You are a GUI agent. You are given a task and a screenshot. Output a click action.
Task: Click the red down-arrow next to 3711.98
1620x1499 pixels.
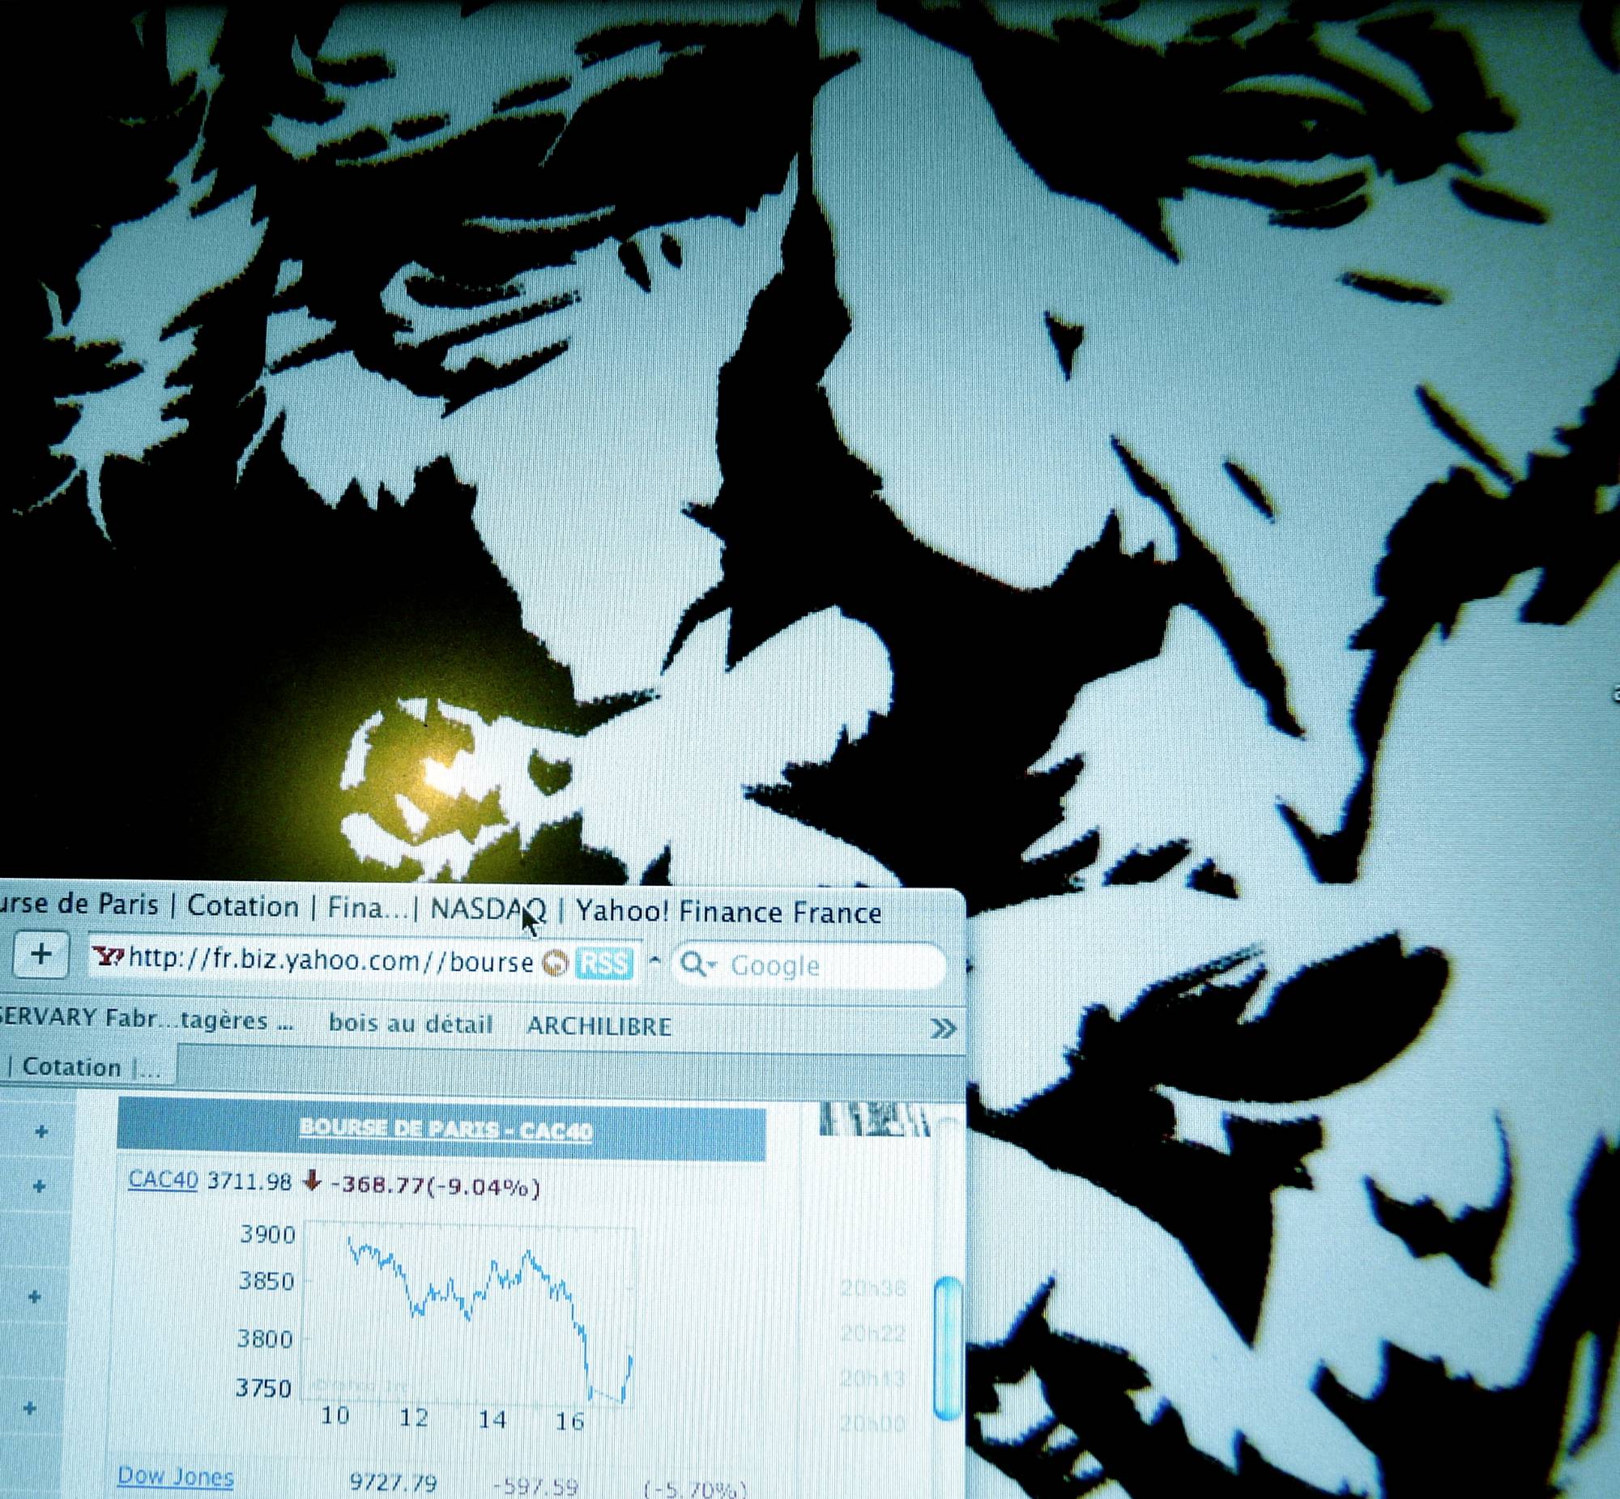(x=311, y=1182)
